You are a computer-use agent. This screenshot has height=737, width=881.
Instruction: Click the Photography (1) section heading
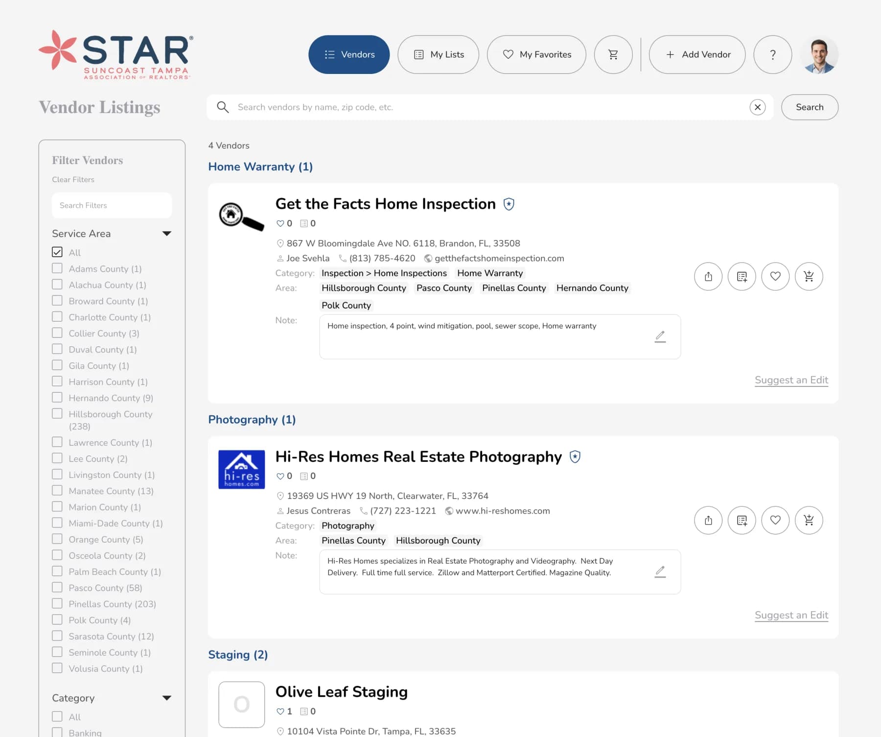[x=252, y=420]
